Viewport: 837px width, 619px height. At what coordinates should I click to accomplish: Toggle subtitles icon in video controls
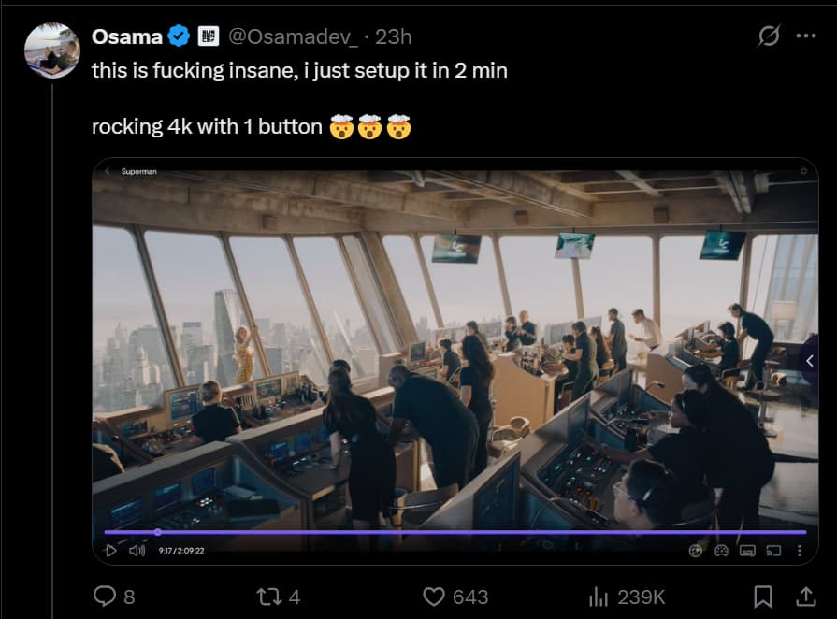746,551
